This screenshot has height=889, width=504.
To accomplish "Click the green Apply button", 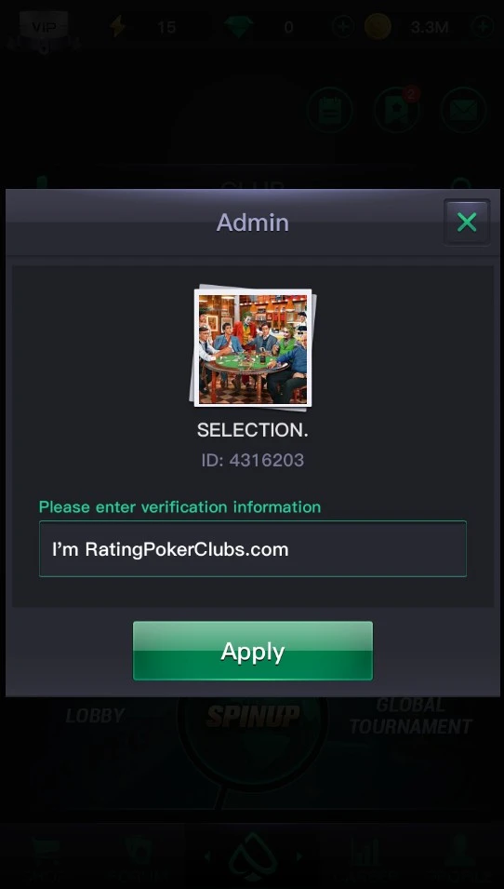I will point(253,651).
